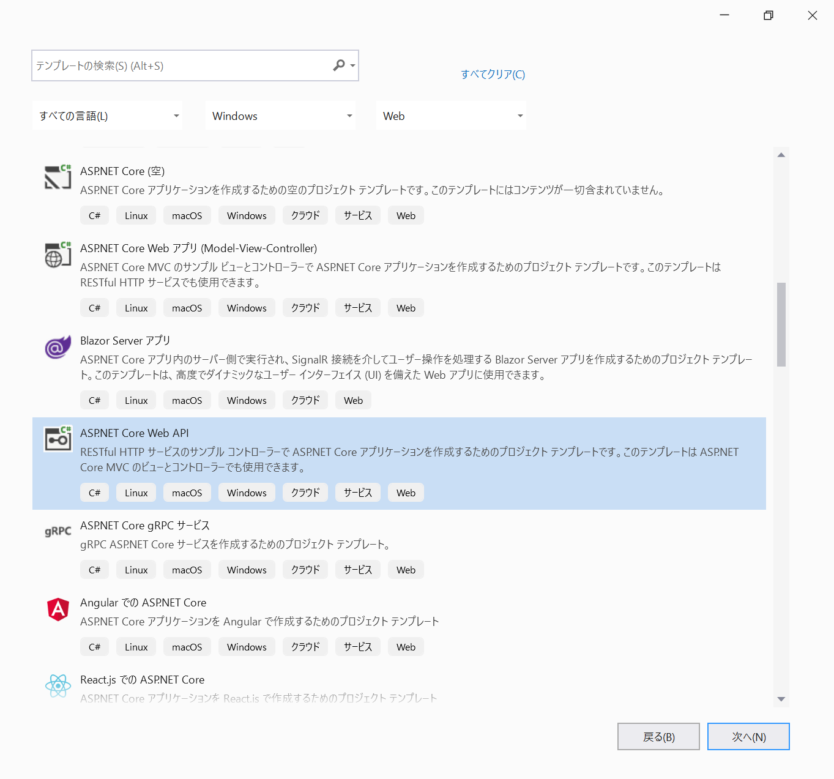Click the red Angular logo icon
The image size is (834, 779).
point(58,609)
